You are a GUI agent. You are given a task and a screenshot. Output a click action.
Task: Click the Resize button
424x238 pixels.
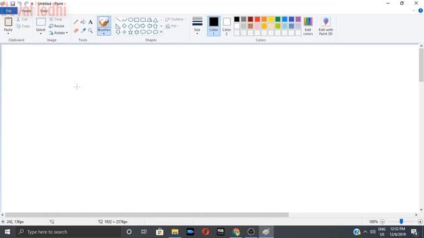pyautogui.click(x=56, y=26)
